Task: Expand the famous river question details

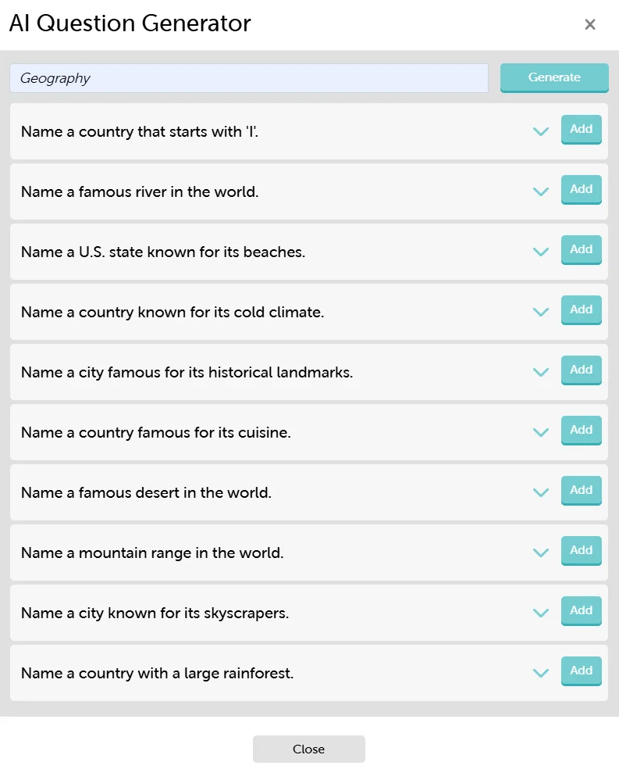Action: pos(540,192)
